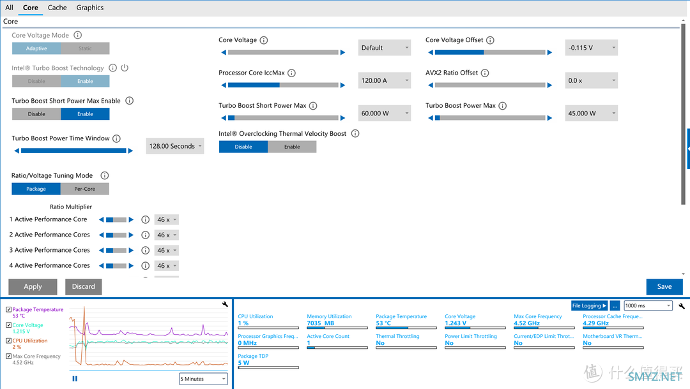
Task: Save the tuning profile
Action: [x=664, y=287]
